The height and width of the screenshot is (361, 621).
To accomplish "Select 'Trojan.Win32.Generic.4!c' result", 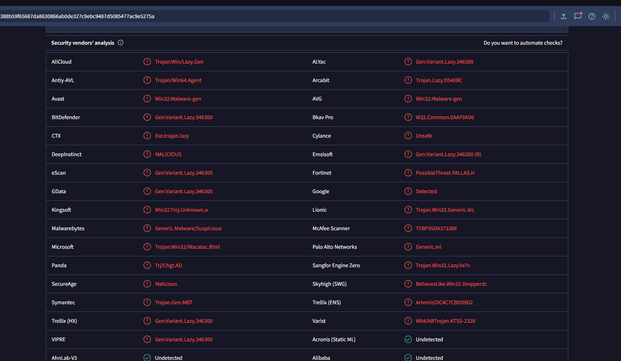I will click(x=445, y=210).
